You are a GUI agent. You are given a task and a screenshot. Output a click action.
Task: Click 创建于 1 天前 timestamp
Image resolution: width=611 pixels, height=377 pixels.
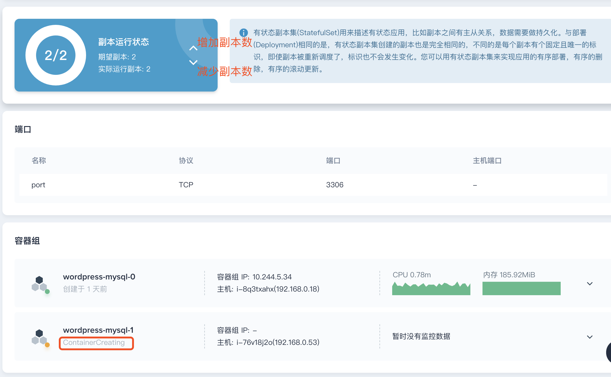[x=85, y=289]
